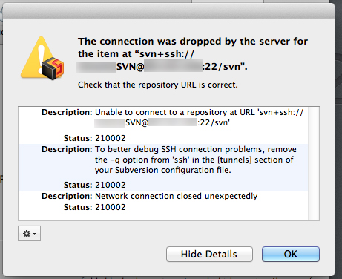Click the warning alert icon with Cornerstone box
Image resolution: width=342 pixels, height=279 pixels.
(42, 59)
